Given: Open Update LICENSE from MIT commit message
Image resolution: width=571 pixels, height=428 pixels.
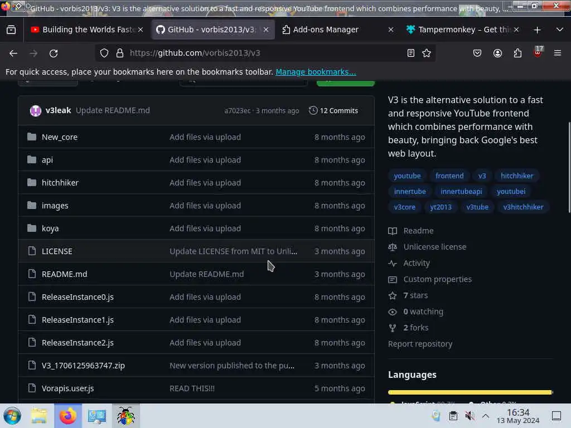Looking at the screenshot, I should click(x=234, y=251).
